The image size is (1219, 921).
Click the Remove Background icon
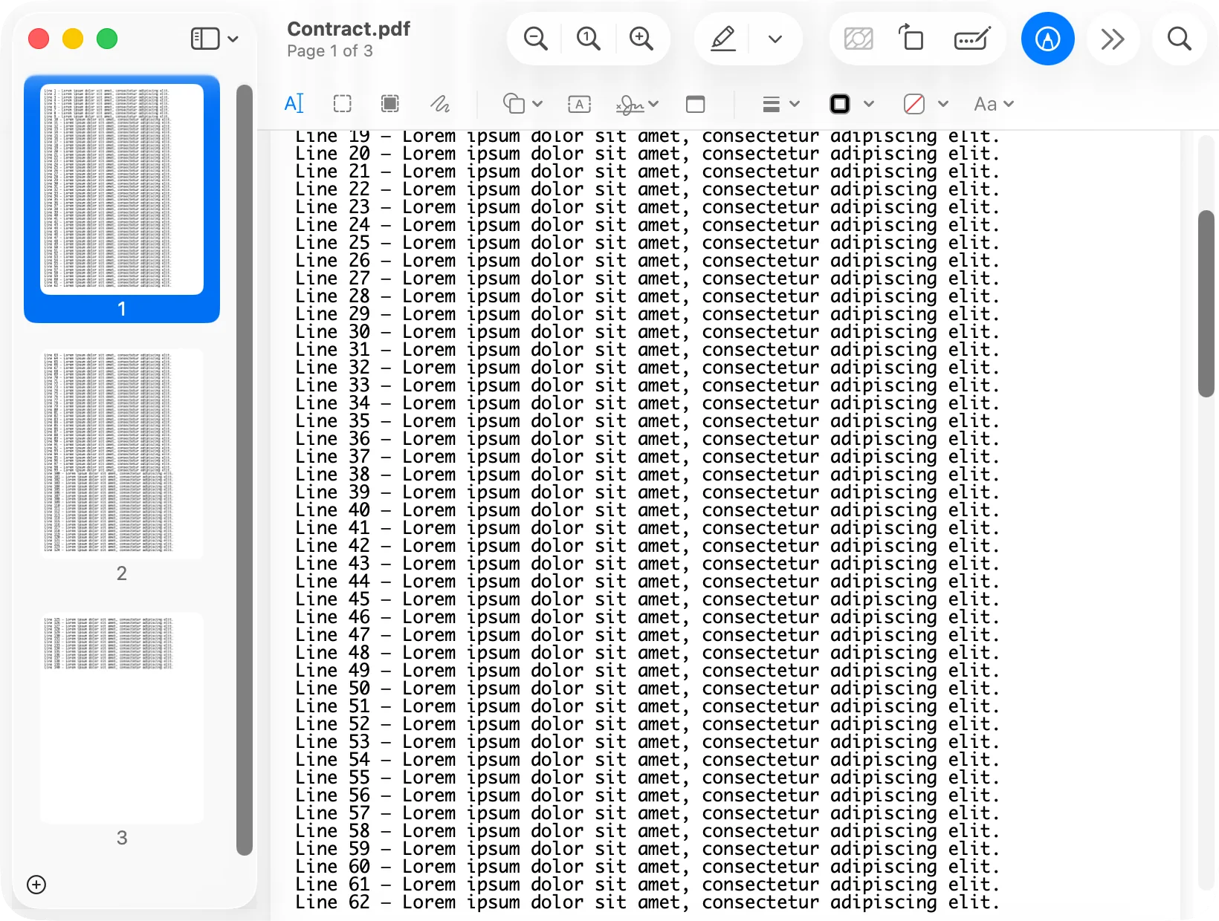(x=859, y=39)
